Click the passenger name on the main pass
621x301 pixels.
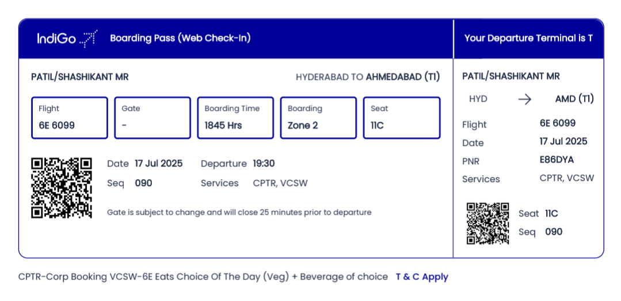click(x=80, y=77)
